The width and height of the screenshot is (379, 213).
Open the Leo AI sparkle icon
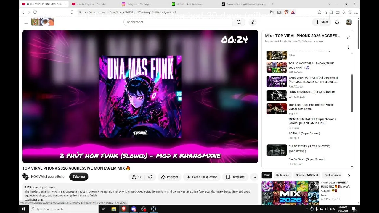(x=344, y=12)
